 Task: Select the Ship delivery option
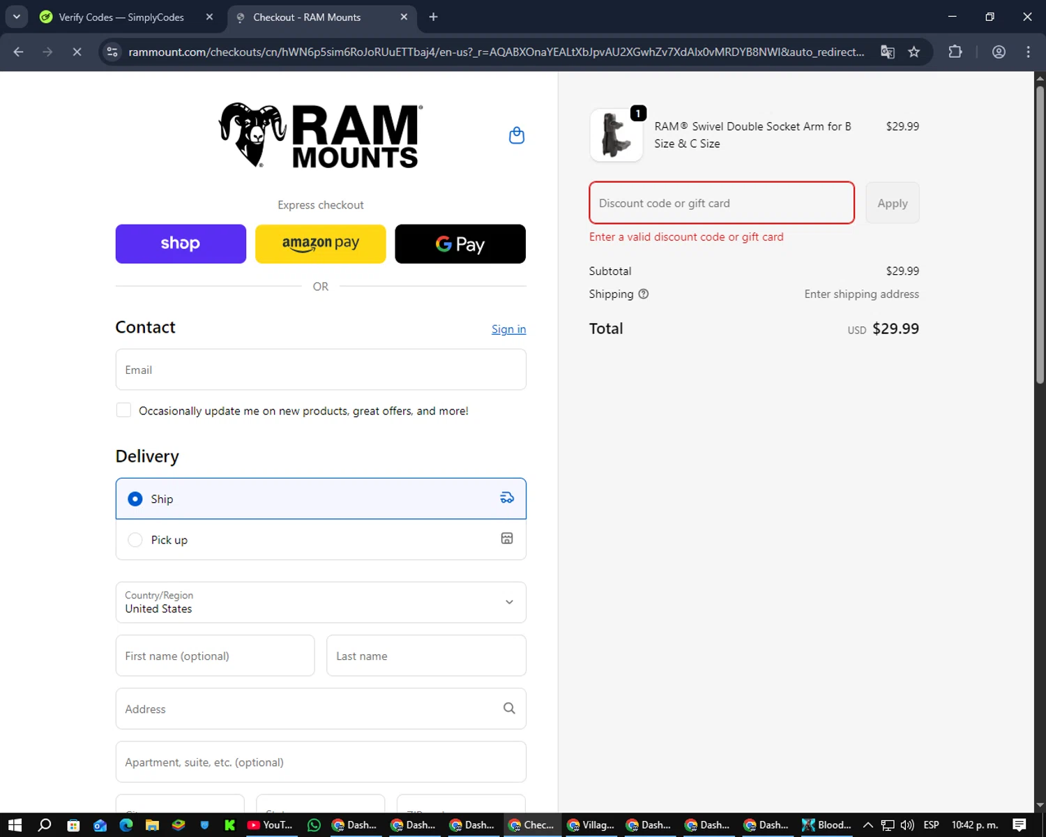(x=321, y=498)
